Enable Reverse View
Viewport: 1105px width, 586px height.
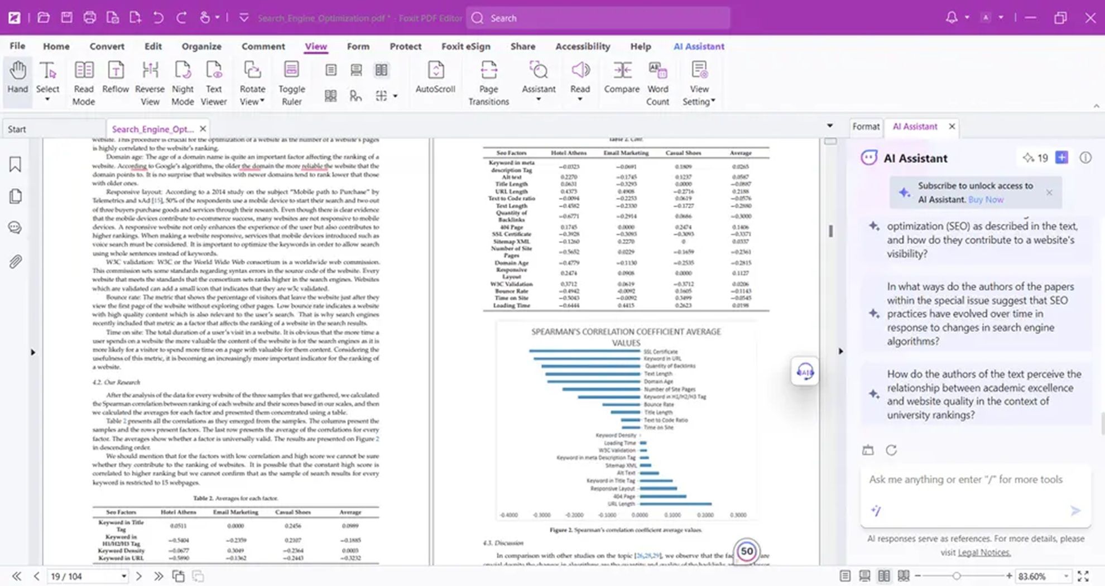pos(150,84)
